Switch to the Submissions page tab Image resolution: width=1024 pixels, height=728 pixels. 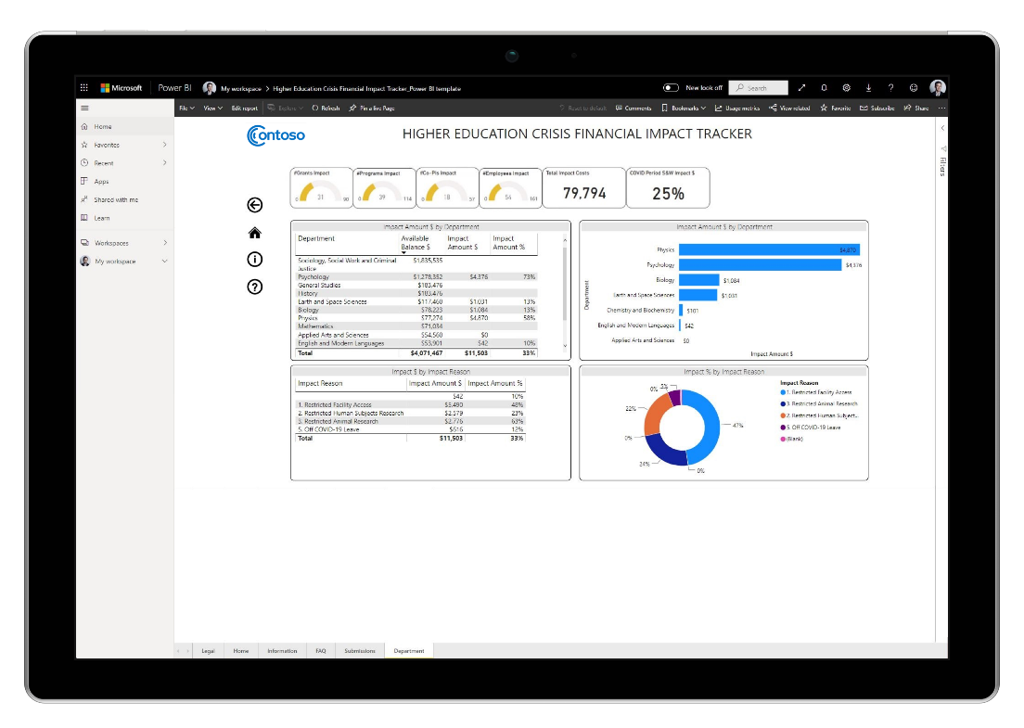click(x=360, y=651)
